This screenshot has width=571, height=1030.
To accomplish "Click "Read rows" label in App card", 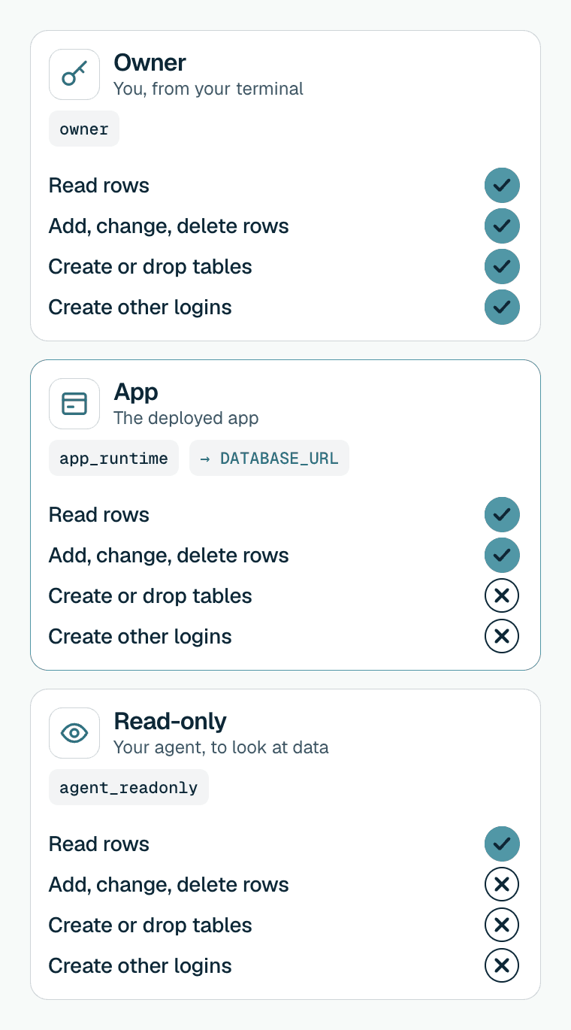I will pos(98,514).
